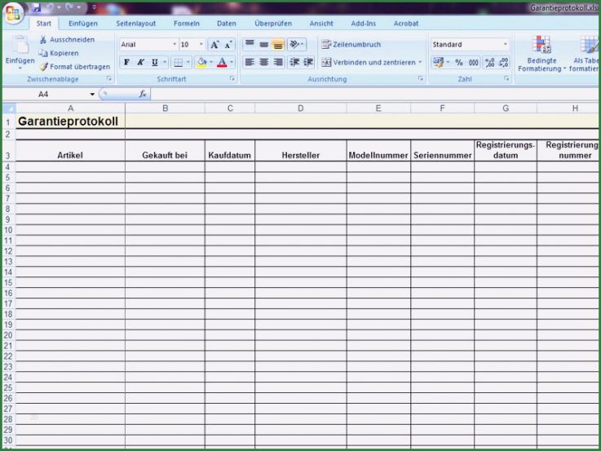Image resolution: width=601 pixels, height=451 pixels.
Task: Click the Einfügen paste icon
Action: (x=19, y=46)
